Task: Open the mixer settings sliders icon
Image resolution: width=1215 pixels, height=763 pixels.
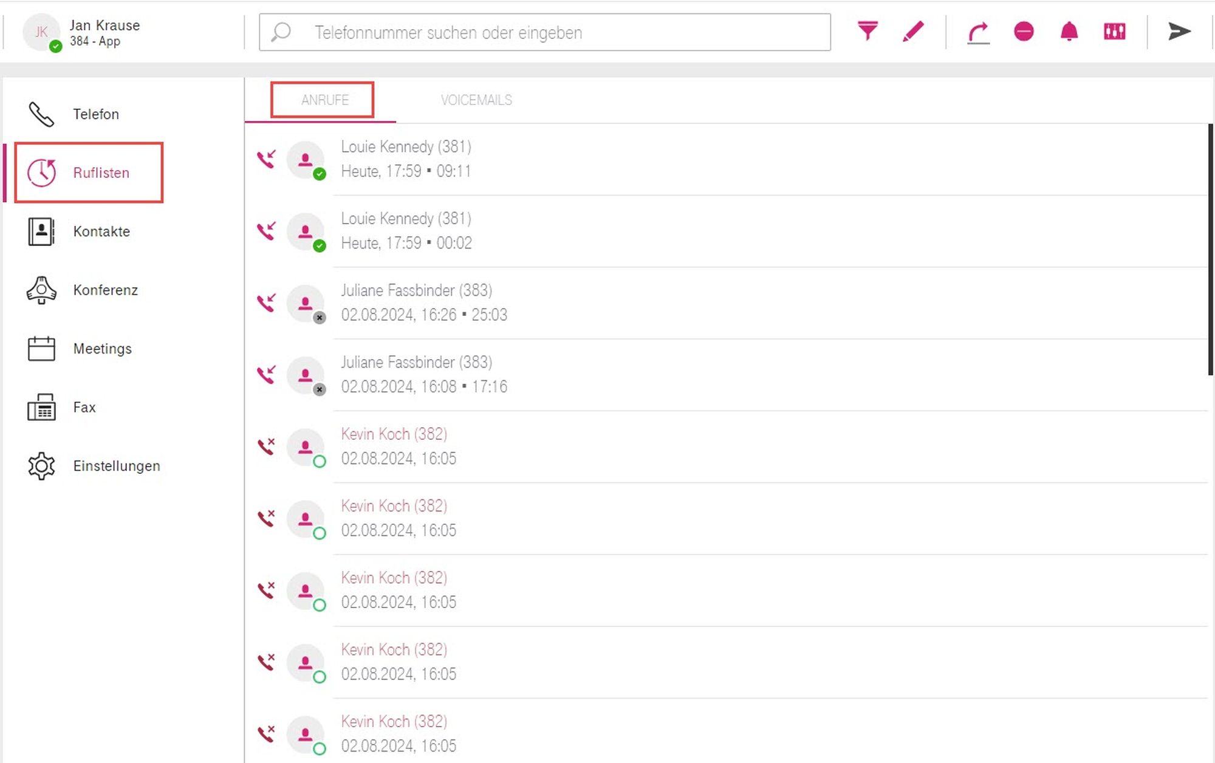Action: (1114, 31)
